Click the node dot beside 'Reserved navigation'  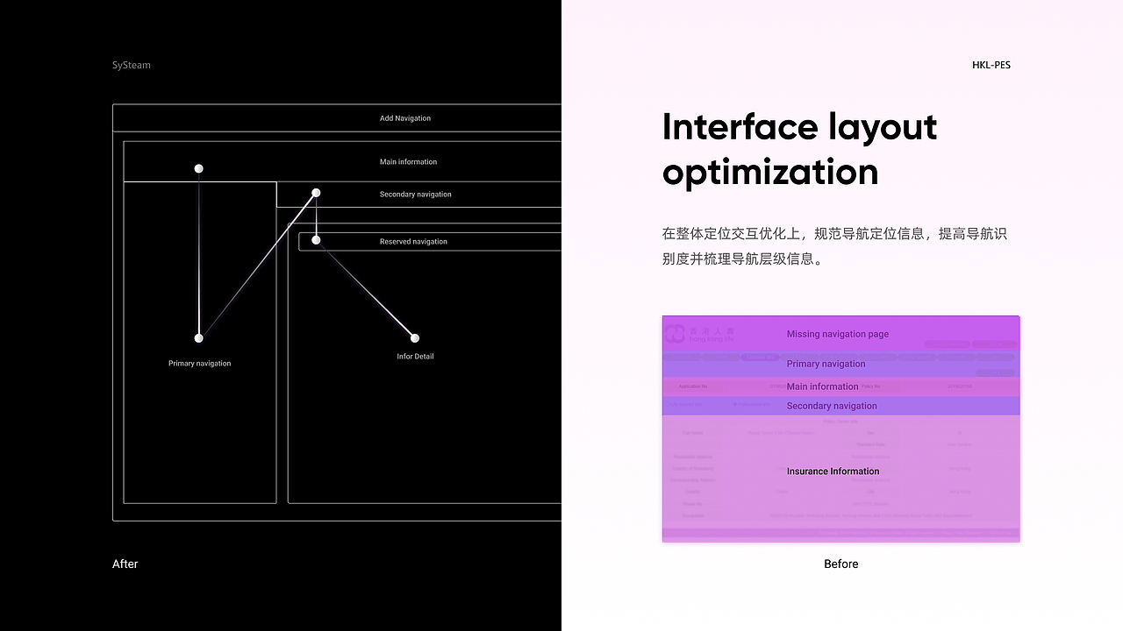[x=316, y=240]
